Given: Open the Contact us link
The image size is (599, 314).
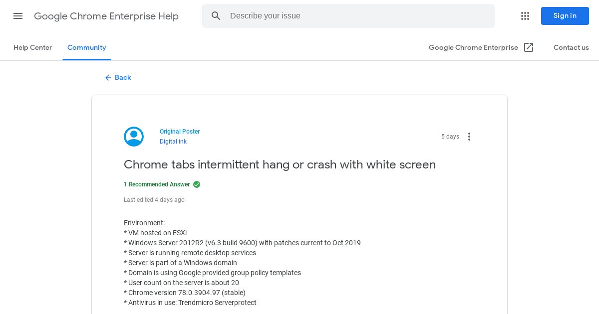Looking at the screenshot, I should pos(571,47).
